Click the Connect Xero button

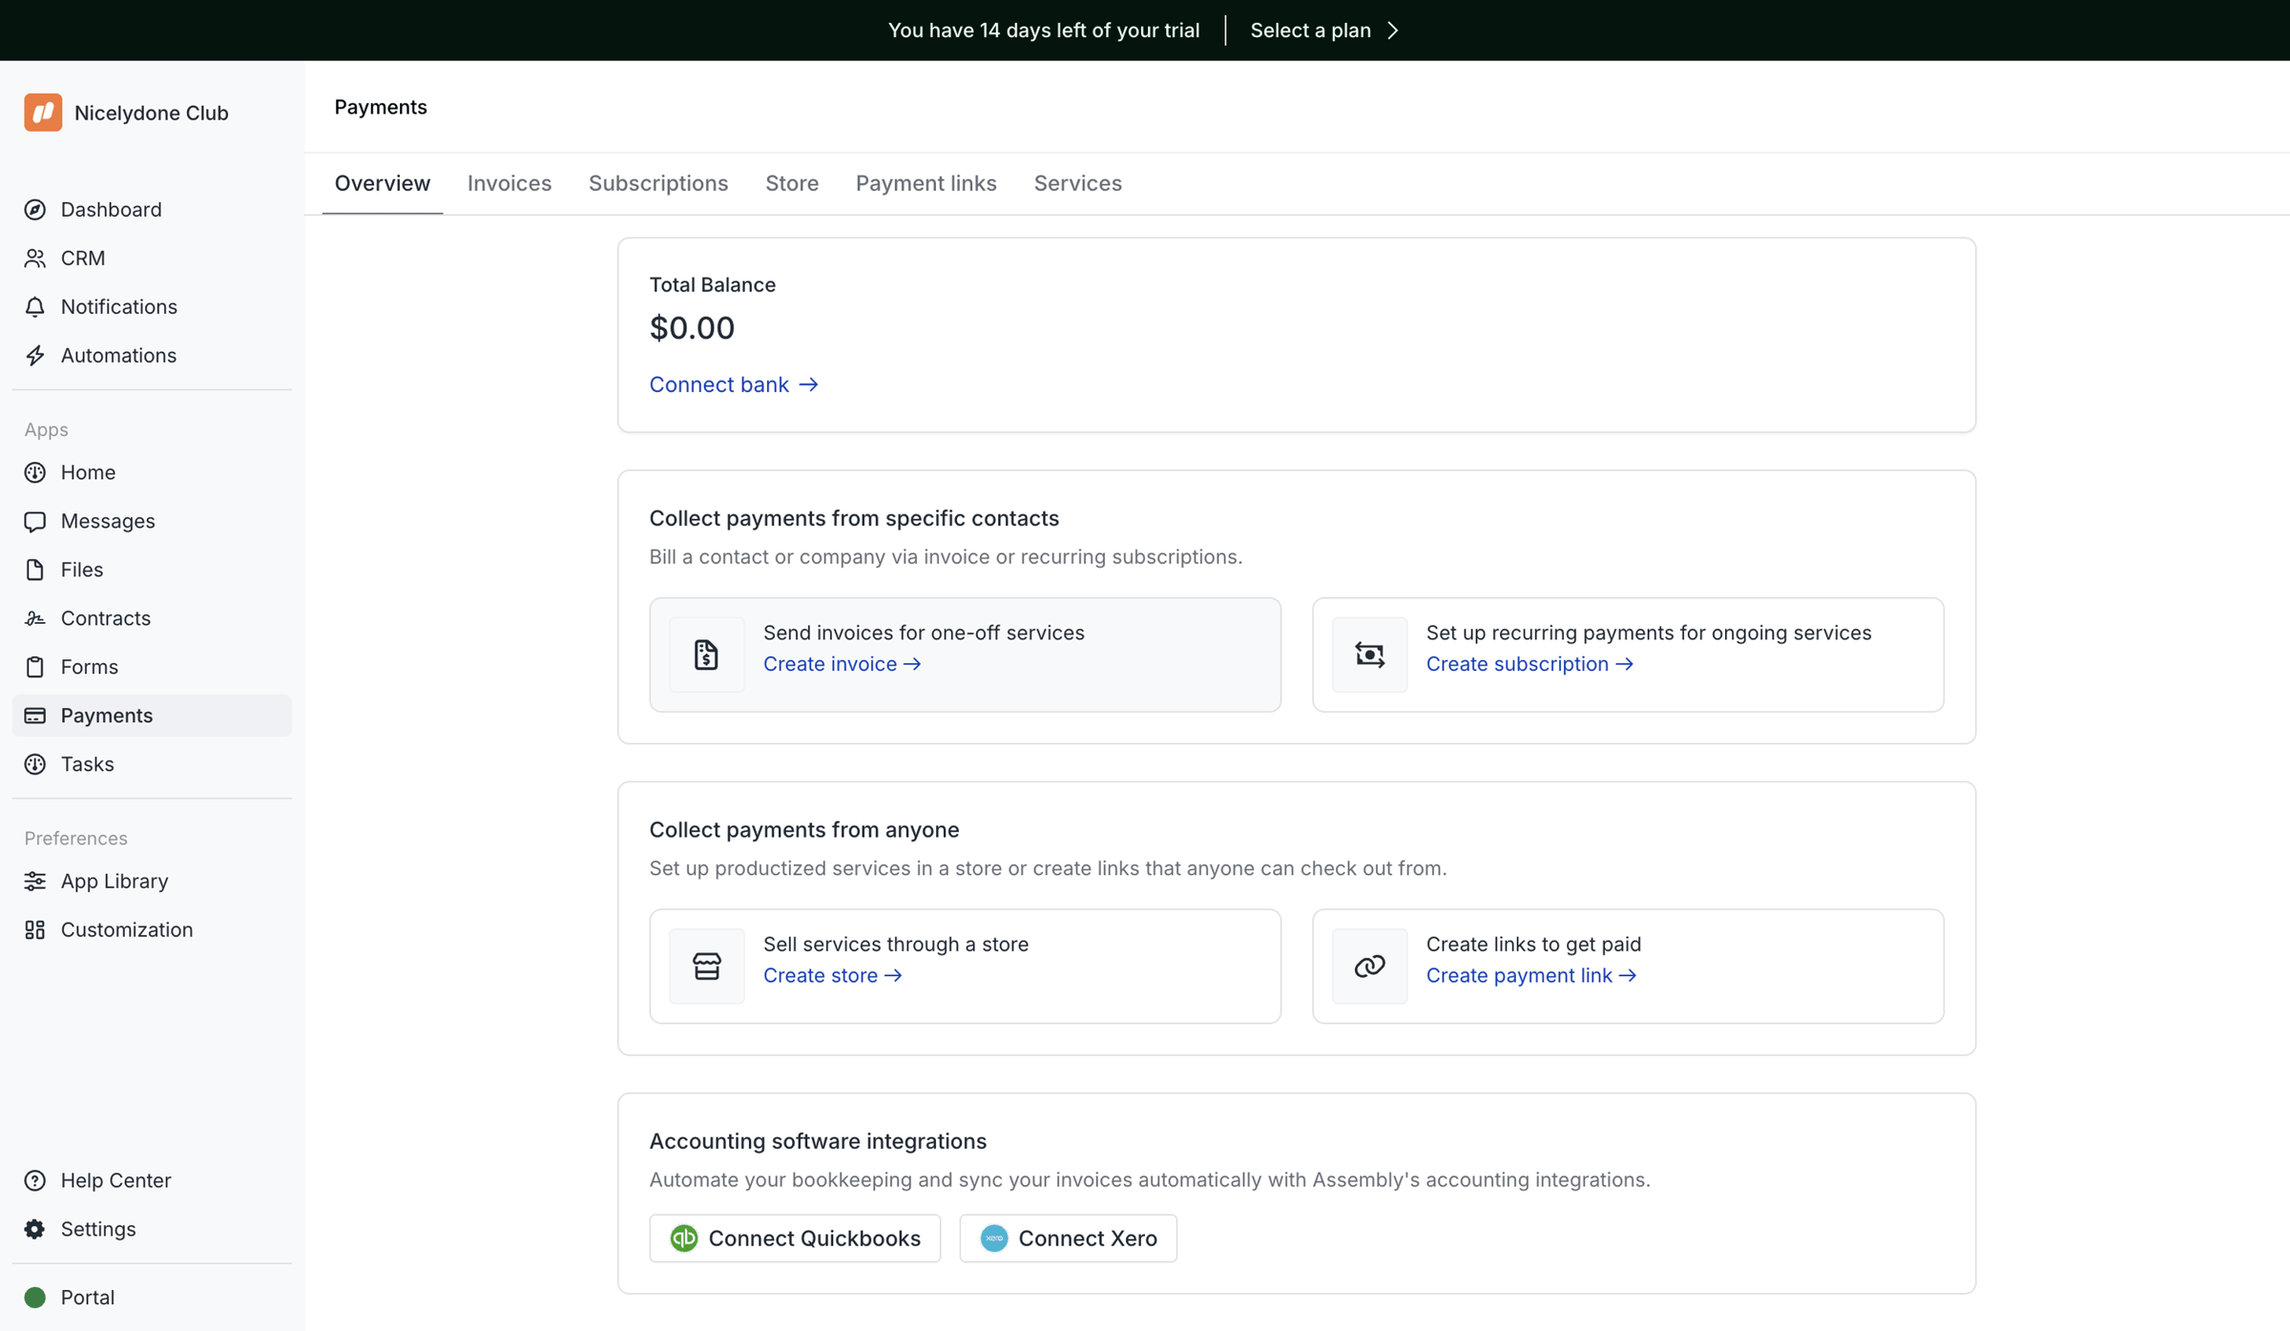pyautogui.click(x=1068, y=1238)
